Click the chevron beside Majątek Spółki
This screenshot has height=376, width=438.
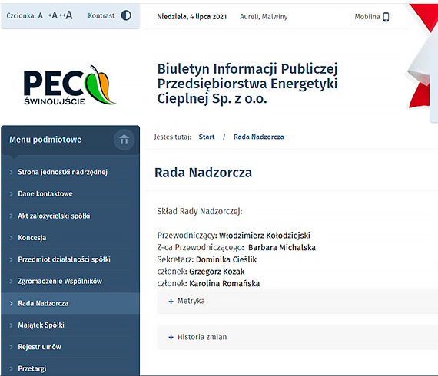[x=12, y=325]
